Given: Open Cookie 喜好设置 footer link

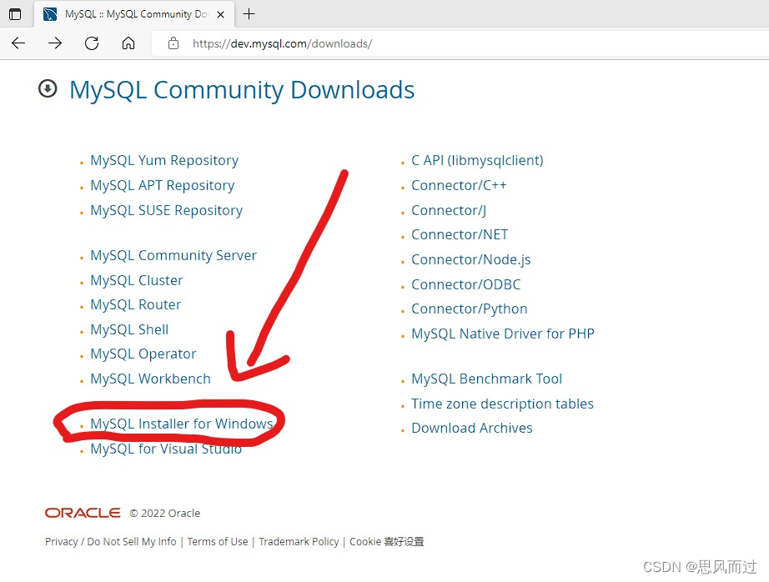Looking at the screenshot, I should (x=386, y=541).
